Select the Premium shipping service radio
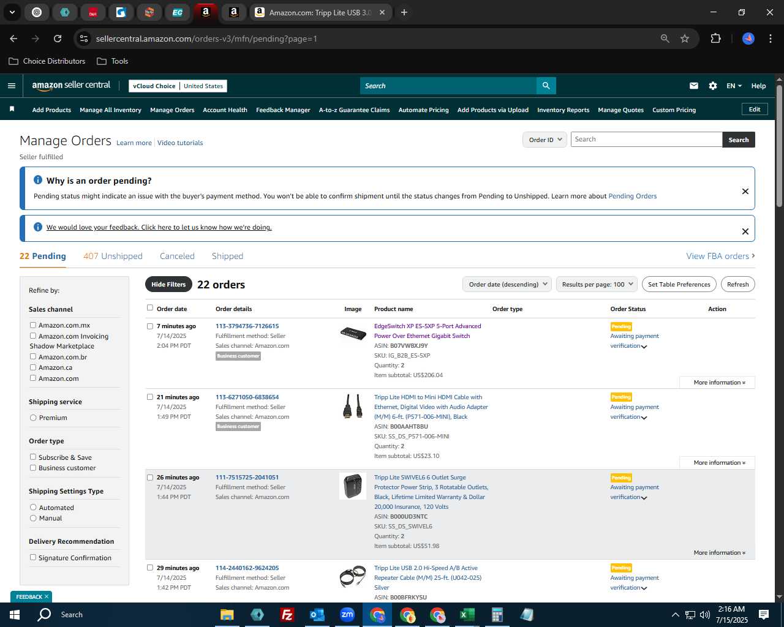Image resolution: width=784 pixels, height=627 pixels. (x=33, y=418)
